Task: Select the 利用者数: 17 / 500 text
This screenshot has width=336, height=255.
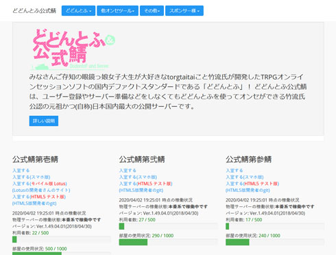Action: (x=244, y=220)
